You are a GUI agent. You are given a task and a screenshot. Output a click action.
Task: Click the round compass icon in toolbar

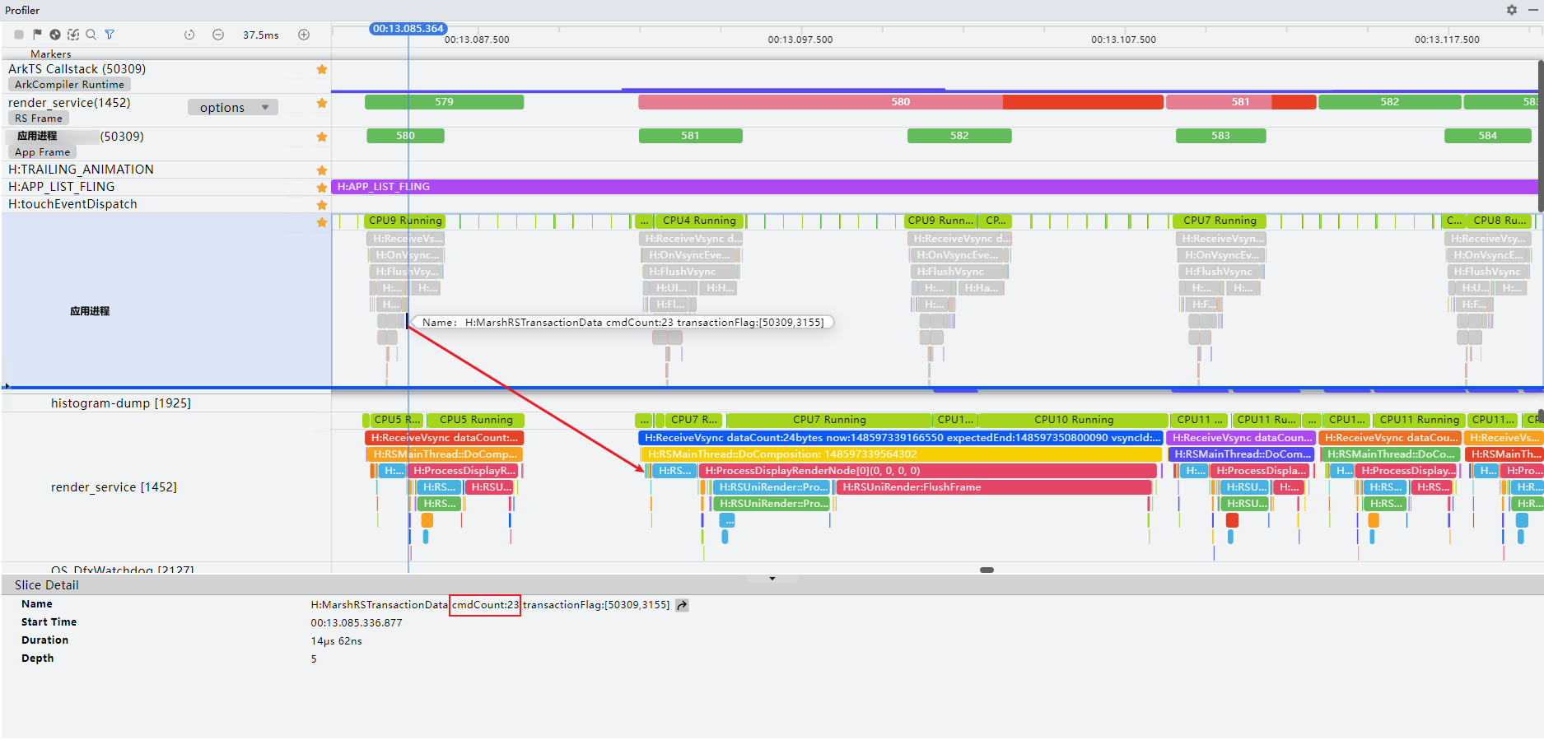[55, 35]
